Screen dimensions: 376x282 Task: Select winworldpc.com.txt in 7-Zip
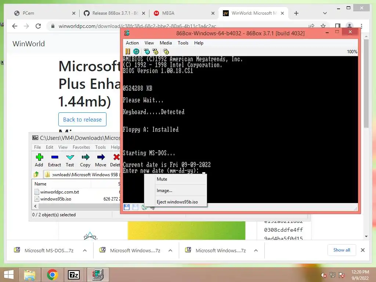point(59,192)
